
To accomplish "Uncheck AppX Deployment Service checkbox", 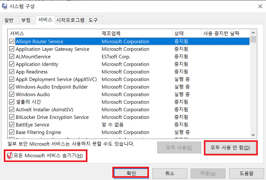I will point(12,79).
